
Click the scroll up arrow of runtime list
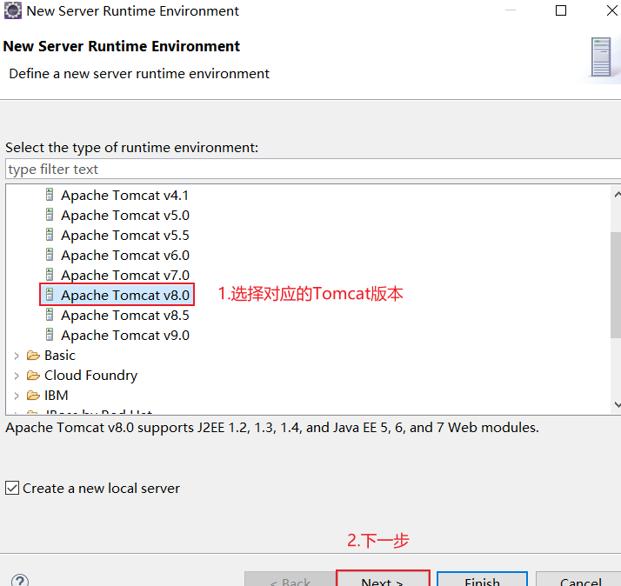pyautogui.click(x=617, y=194)
